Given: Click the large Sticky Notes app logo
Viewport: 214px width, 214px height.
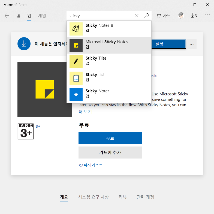Looking at the screenshot, I should click(45, 89).
